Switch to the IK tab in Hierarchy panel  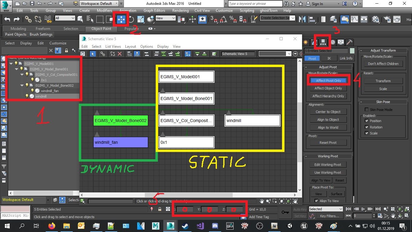click(329, 58)
